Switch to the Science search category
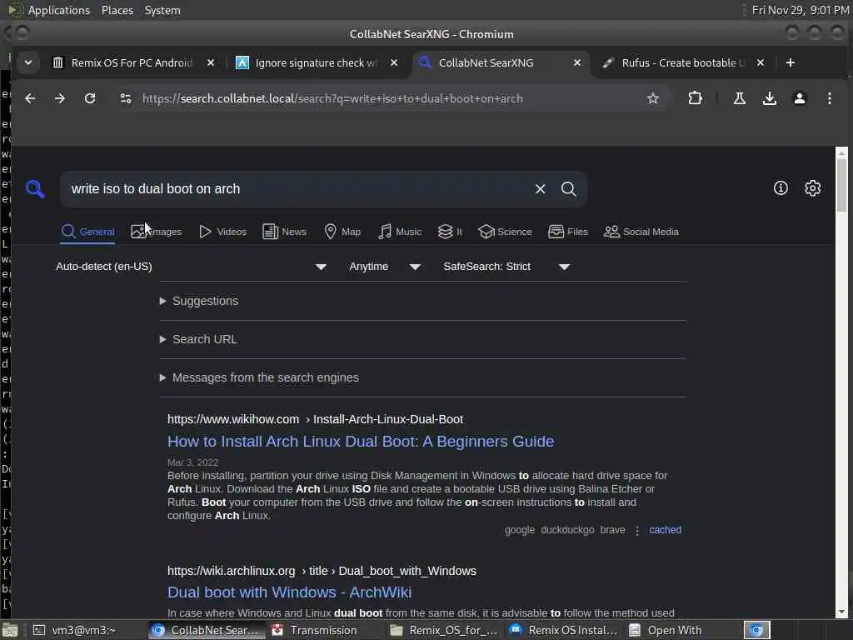853x640 pixels. (x=505, y=232)
